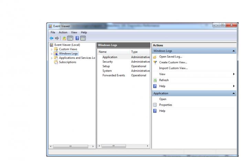This screenshot has height=161, width=241.
Task: Select Subscriptions in the console tree
Action: 67,62
